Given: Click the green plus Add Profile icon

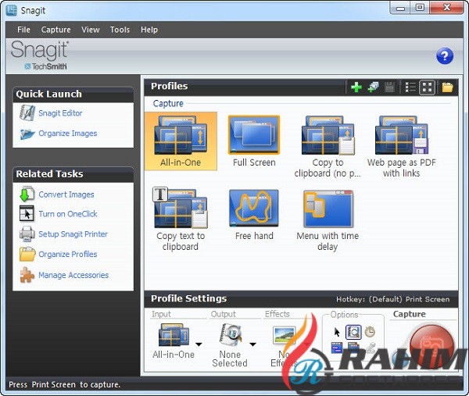Looking at the screenshot, I should click(x=356, y=87).
